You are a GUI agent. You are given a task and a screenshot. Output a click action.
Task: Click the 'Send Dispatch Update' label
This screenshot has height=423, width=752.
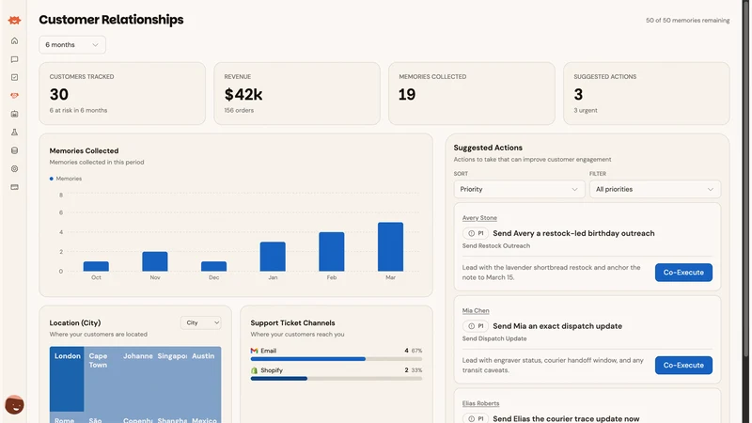point(494,338)
